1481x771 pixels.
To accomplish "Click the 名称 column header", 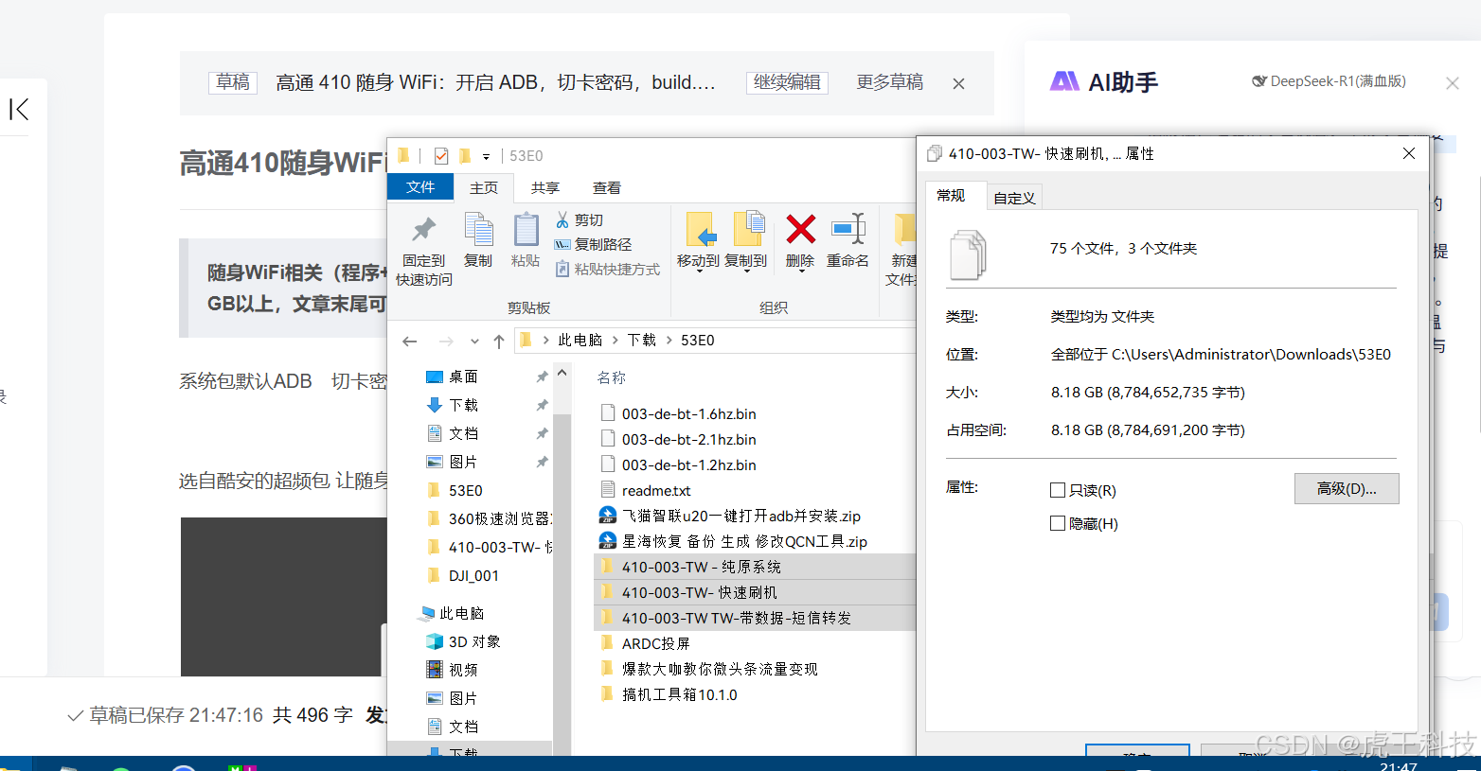I will pyautogui.click(x=612, y=377).
